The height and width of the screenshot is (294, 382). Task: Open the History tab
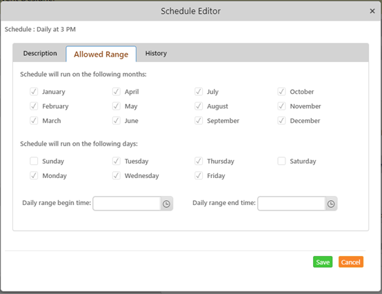tap(156, 53)
